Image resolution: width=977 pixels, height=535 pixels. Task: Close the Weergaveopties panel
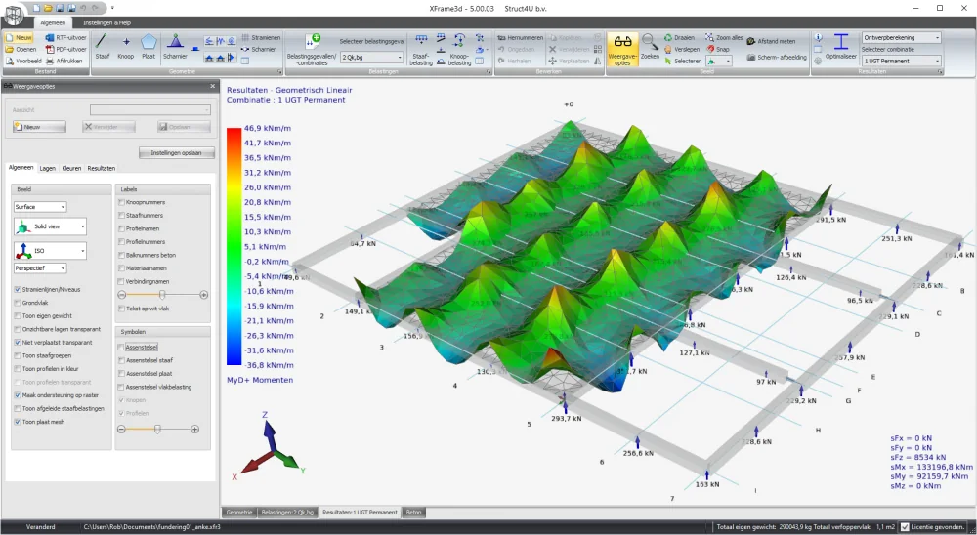click(x=212, y=86)
